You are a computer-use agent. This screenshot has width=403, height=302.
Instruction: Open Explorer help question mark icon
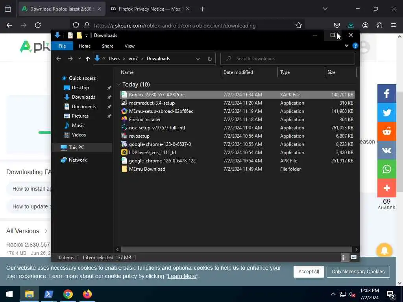pyautogui.click(x=355, y=46)
